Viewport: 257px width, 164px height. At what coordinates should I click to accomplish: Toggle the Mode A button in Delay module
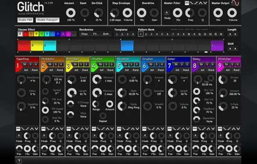pos(195,135)
